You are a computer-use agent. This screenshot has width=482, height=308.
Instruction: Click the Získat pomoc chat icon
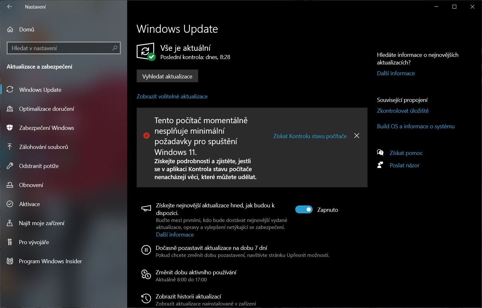coord(380,152)
